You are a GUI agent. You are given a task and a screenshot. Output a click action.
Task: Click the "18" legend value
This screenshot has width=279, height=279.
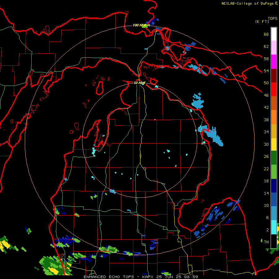point(266,181)
